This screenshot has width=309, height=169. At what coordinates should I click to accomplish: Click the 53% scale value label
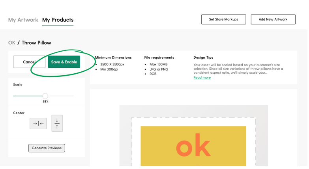point(45,102)
